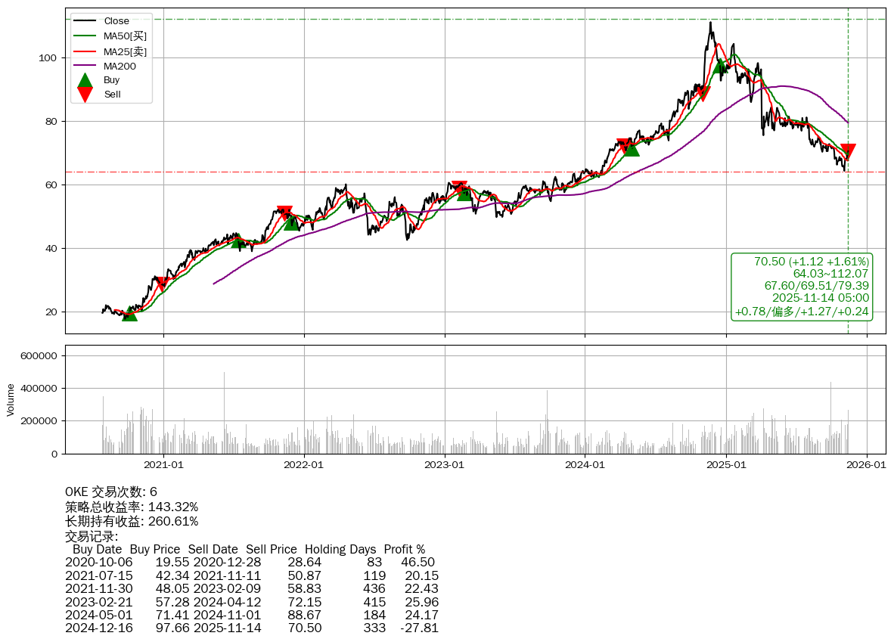Viewport: 894px width, 642px height.
Task: Click the 2021-01 x-axis tick label
Action: pos(163,465)
